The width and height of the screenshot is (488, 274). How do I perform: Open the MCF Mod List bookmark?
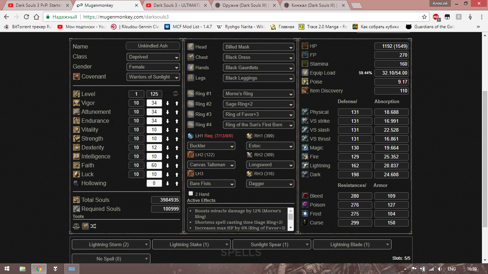pyautogui.click(x=188, y=27)
